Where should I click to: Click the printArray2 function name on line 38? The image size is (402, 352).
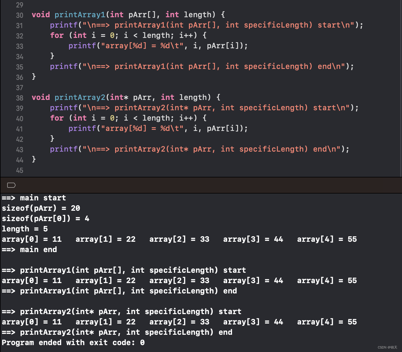click(80, 97)
